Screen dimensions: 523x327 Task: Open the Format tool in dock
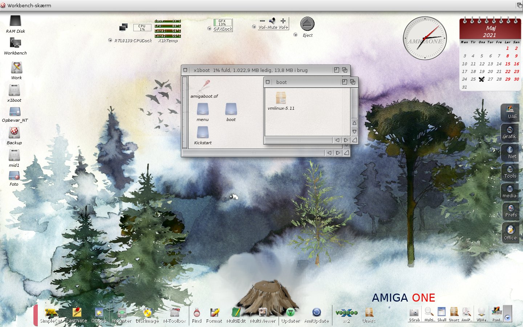[x=214, y=313]
